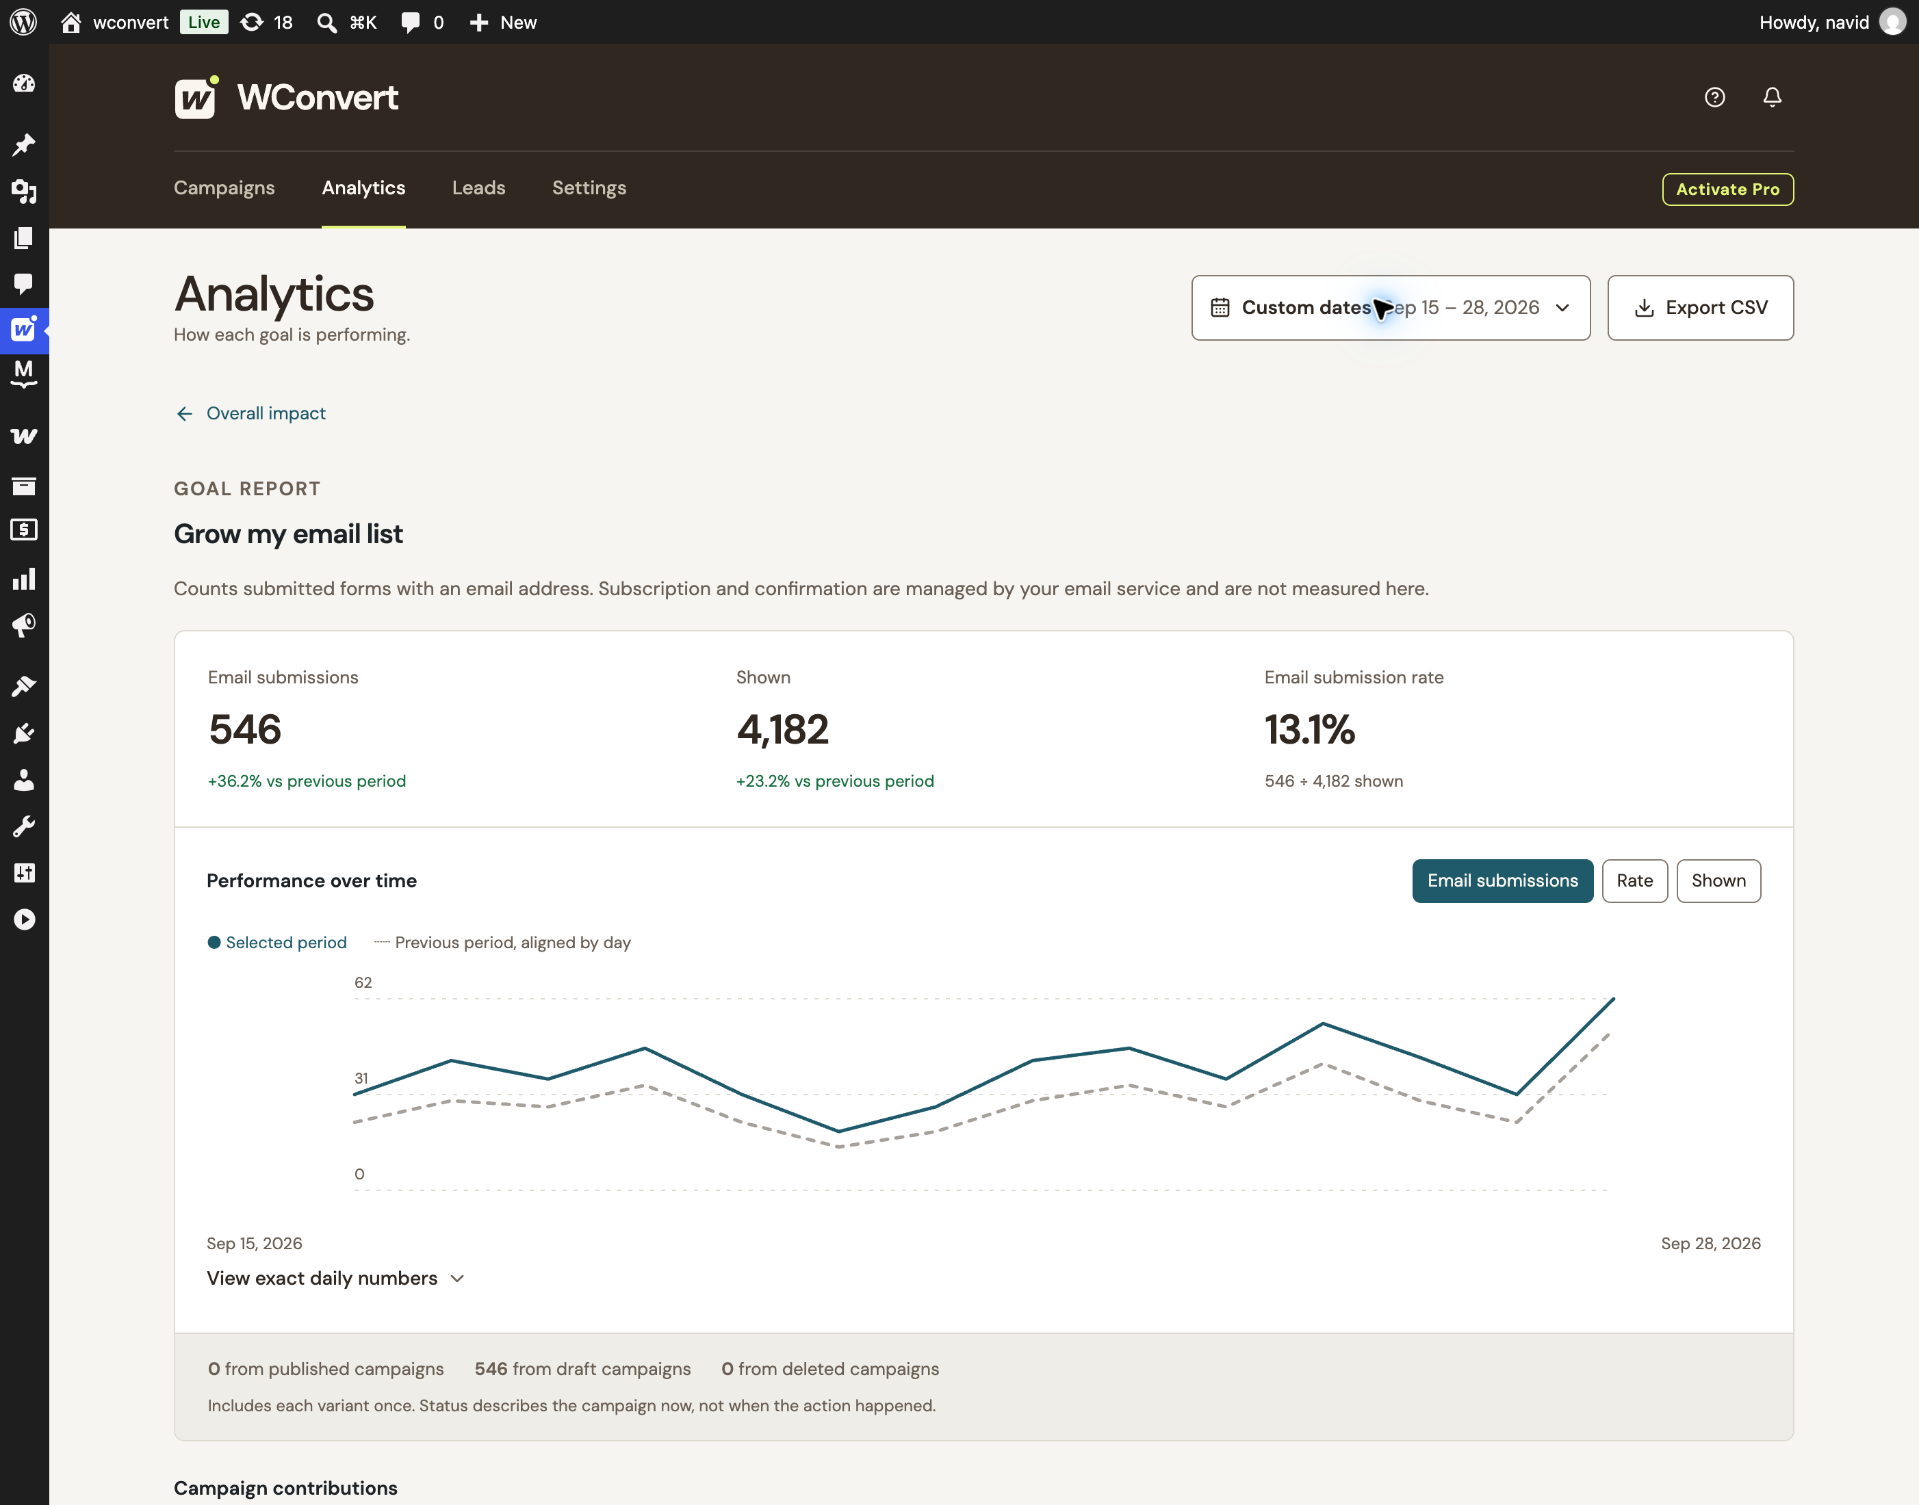Open Payments dollar sidebar icon
This screenshot has height=1505, width=1919.
24,529
